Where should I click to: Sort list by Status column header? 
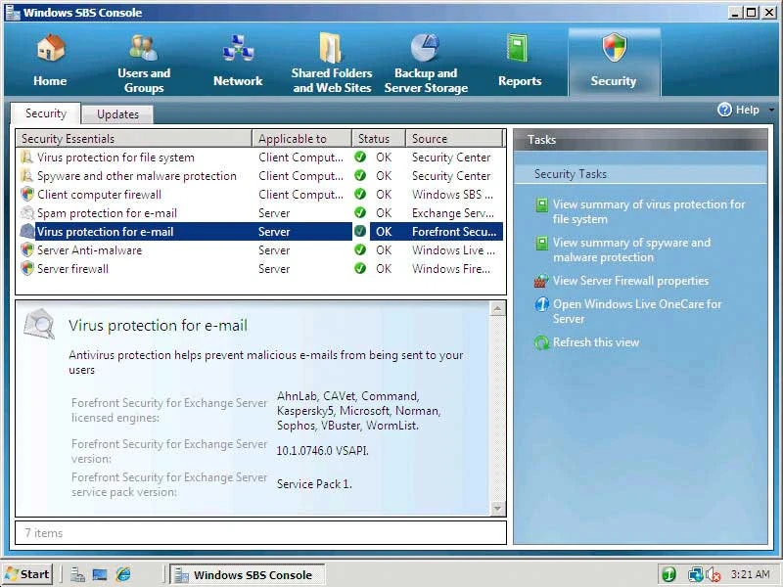(378, 138)
